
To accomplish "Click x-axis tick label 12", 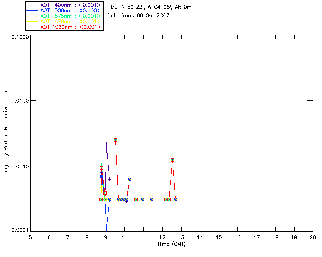I will (x=162, y=237).
